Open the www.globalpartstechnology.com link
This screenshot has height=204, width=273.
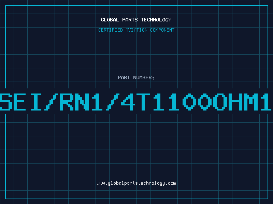click(136, 183)
